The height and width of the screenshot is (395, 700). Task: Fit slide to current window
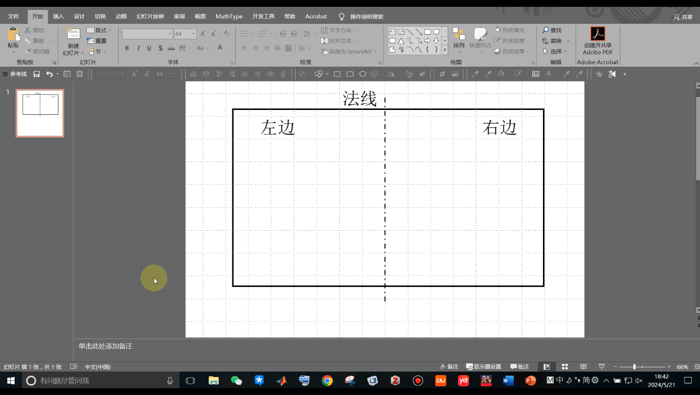coord(696,367)
